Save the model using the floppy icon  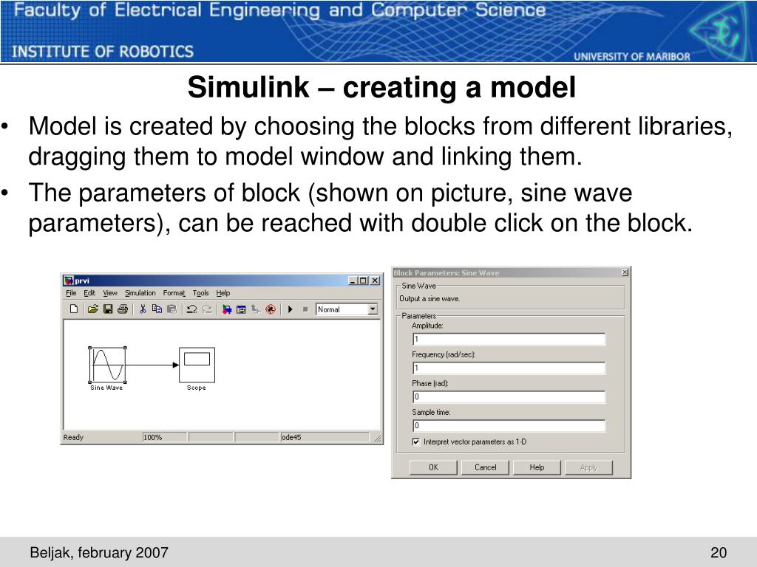click(108, 309)
